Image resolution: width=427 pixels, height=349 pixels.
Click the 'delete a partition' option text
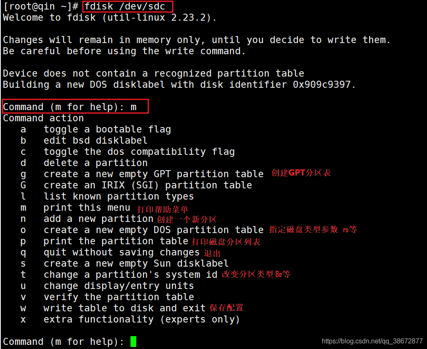(96, 163)
